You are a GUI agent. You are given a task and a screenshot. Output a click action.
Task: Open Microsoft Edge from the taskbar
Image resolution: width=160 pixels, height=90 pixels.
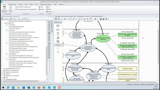pos(13,87)
